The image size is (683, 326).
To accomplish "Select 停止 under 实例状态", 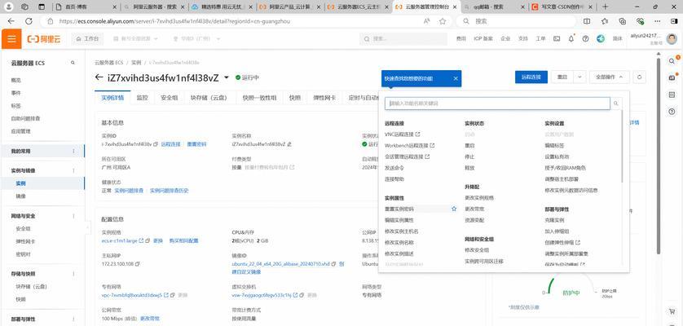I will pos(469,156).
